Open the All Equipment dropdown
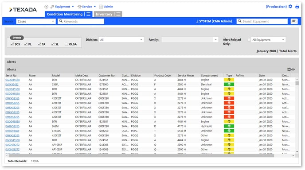Image resolution: width=305 pixels, height=170 pixels. click(268, 40)
